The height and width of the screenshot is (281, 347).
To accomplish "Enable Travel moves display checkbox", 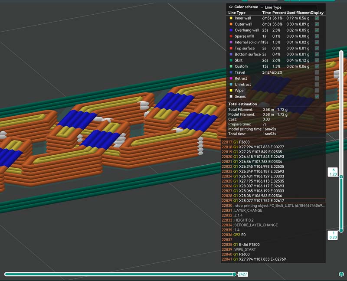I will point(317,72).
